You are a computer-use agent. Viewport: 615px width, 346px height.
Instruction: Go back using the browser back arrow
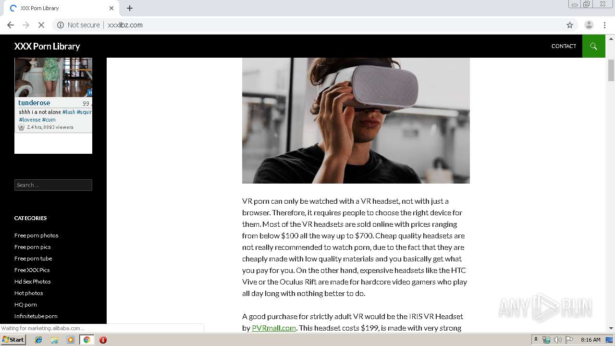tap(11, 25)
